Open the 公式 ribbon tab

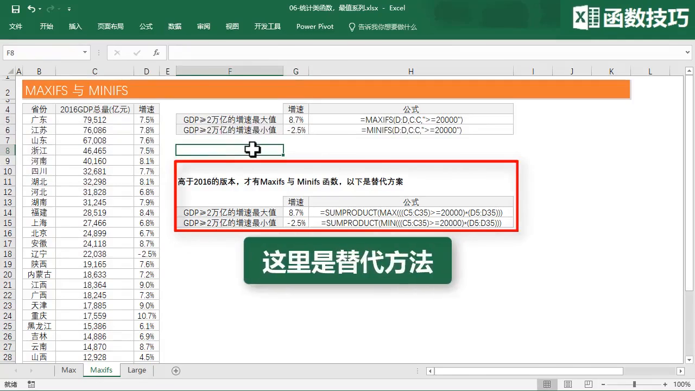[x=146, y=27]
